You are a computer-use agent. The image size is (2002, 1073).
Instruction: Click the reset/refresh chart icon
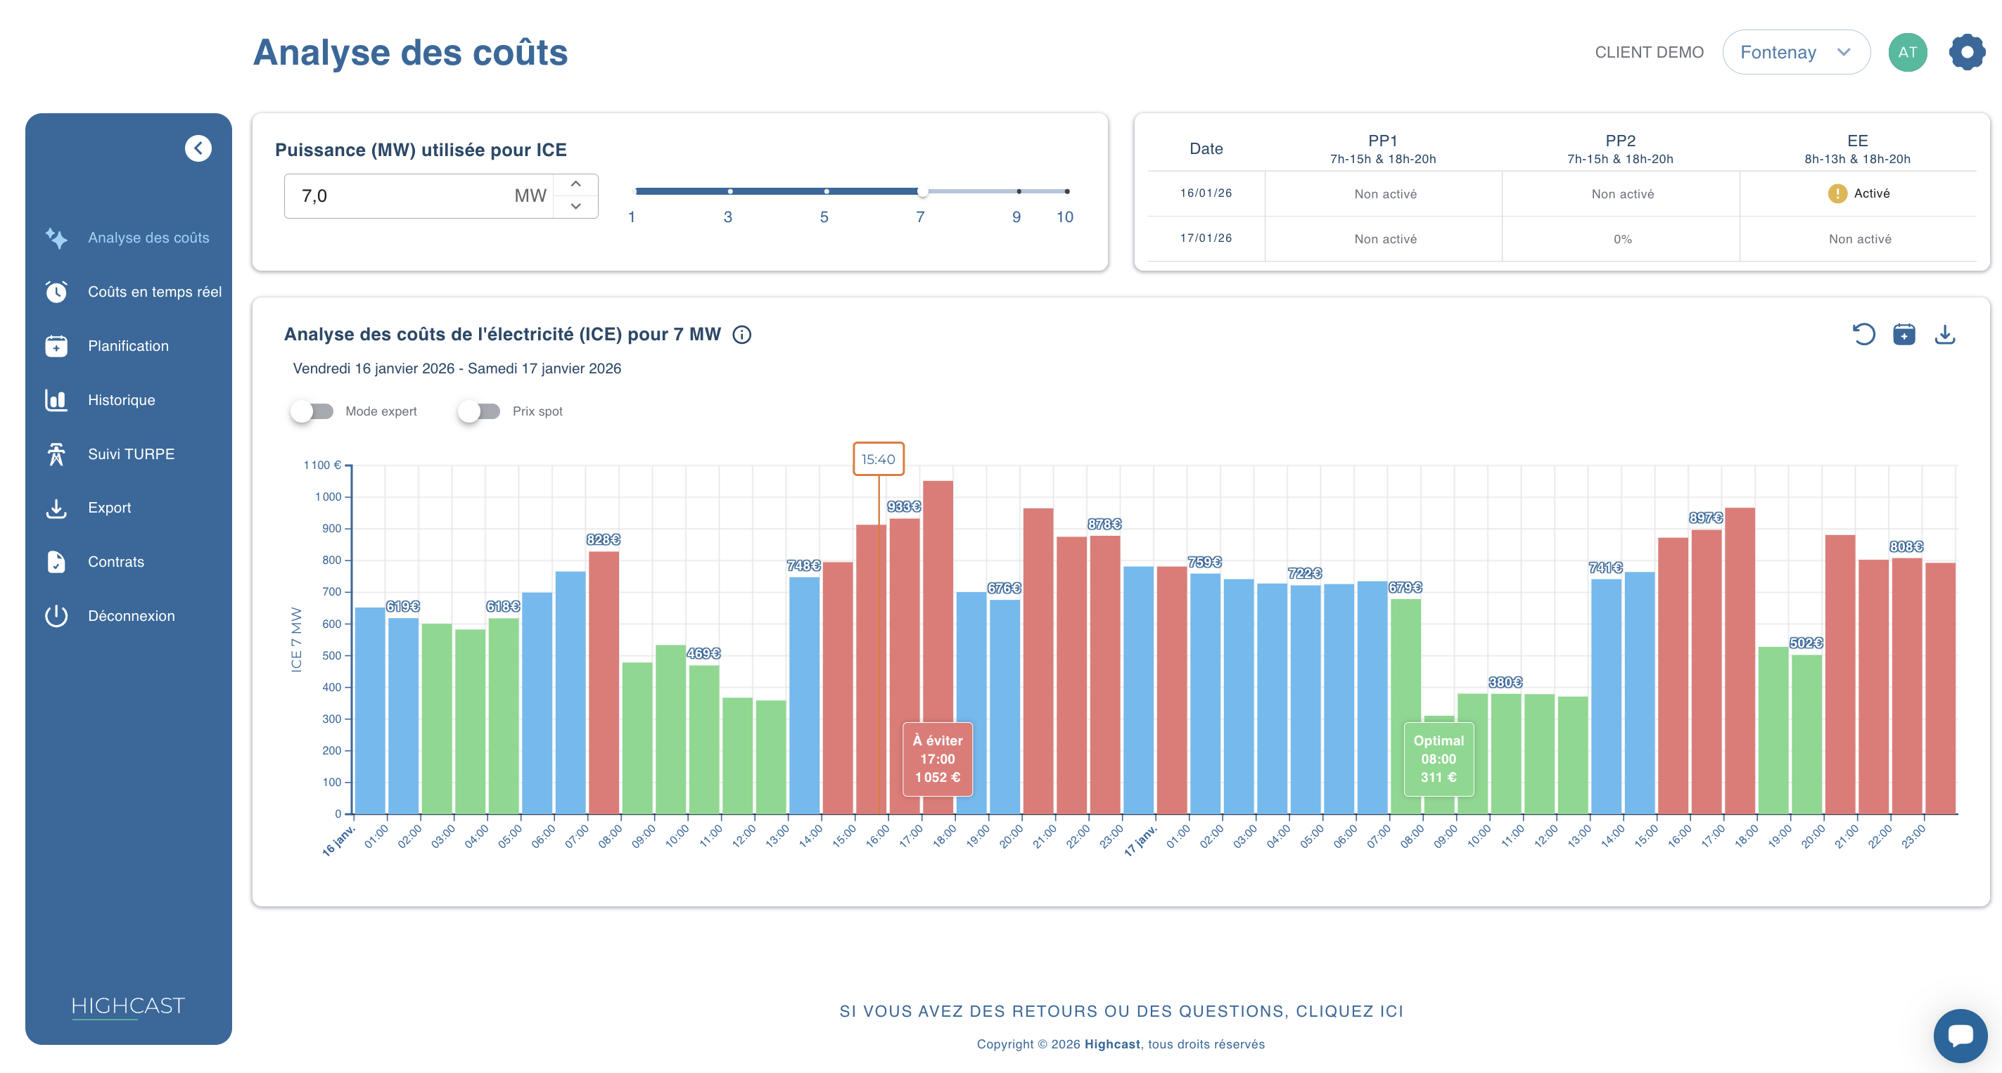(x=1863, y=334)
